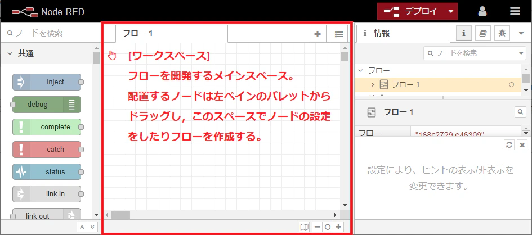
Task: Add a new flow tab
Action: click(318, 34)
